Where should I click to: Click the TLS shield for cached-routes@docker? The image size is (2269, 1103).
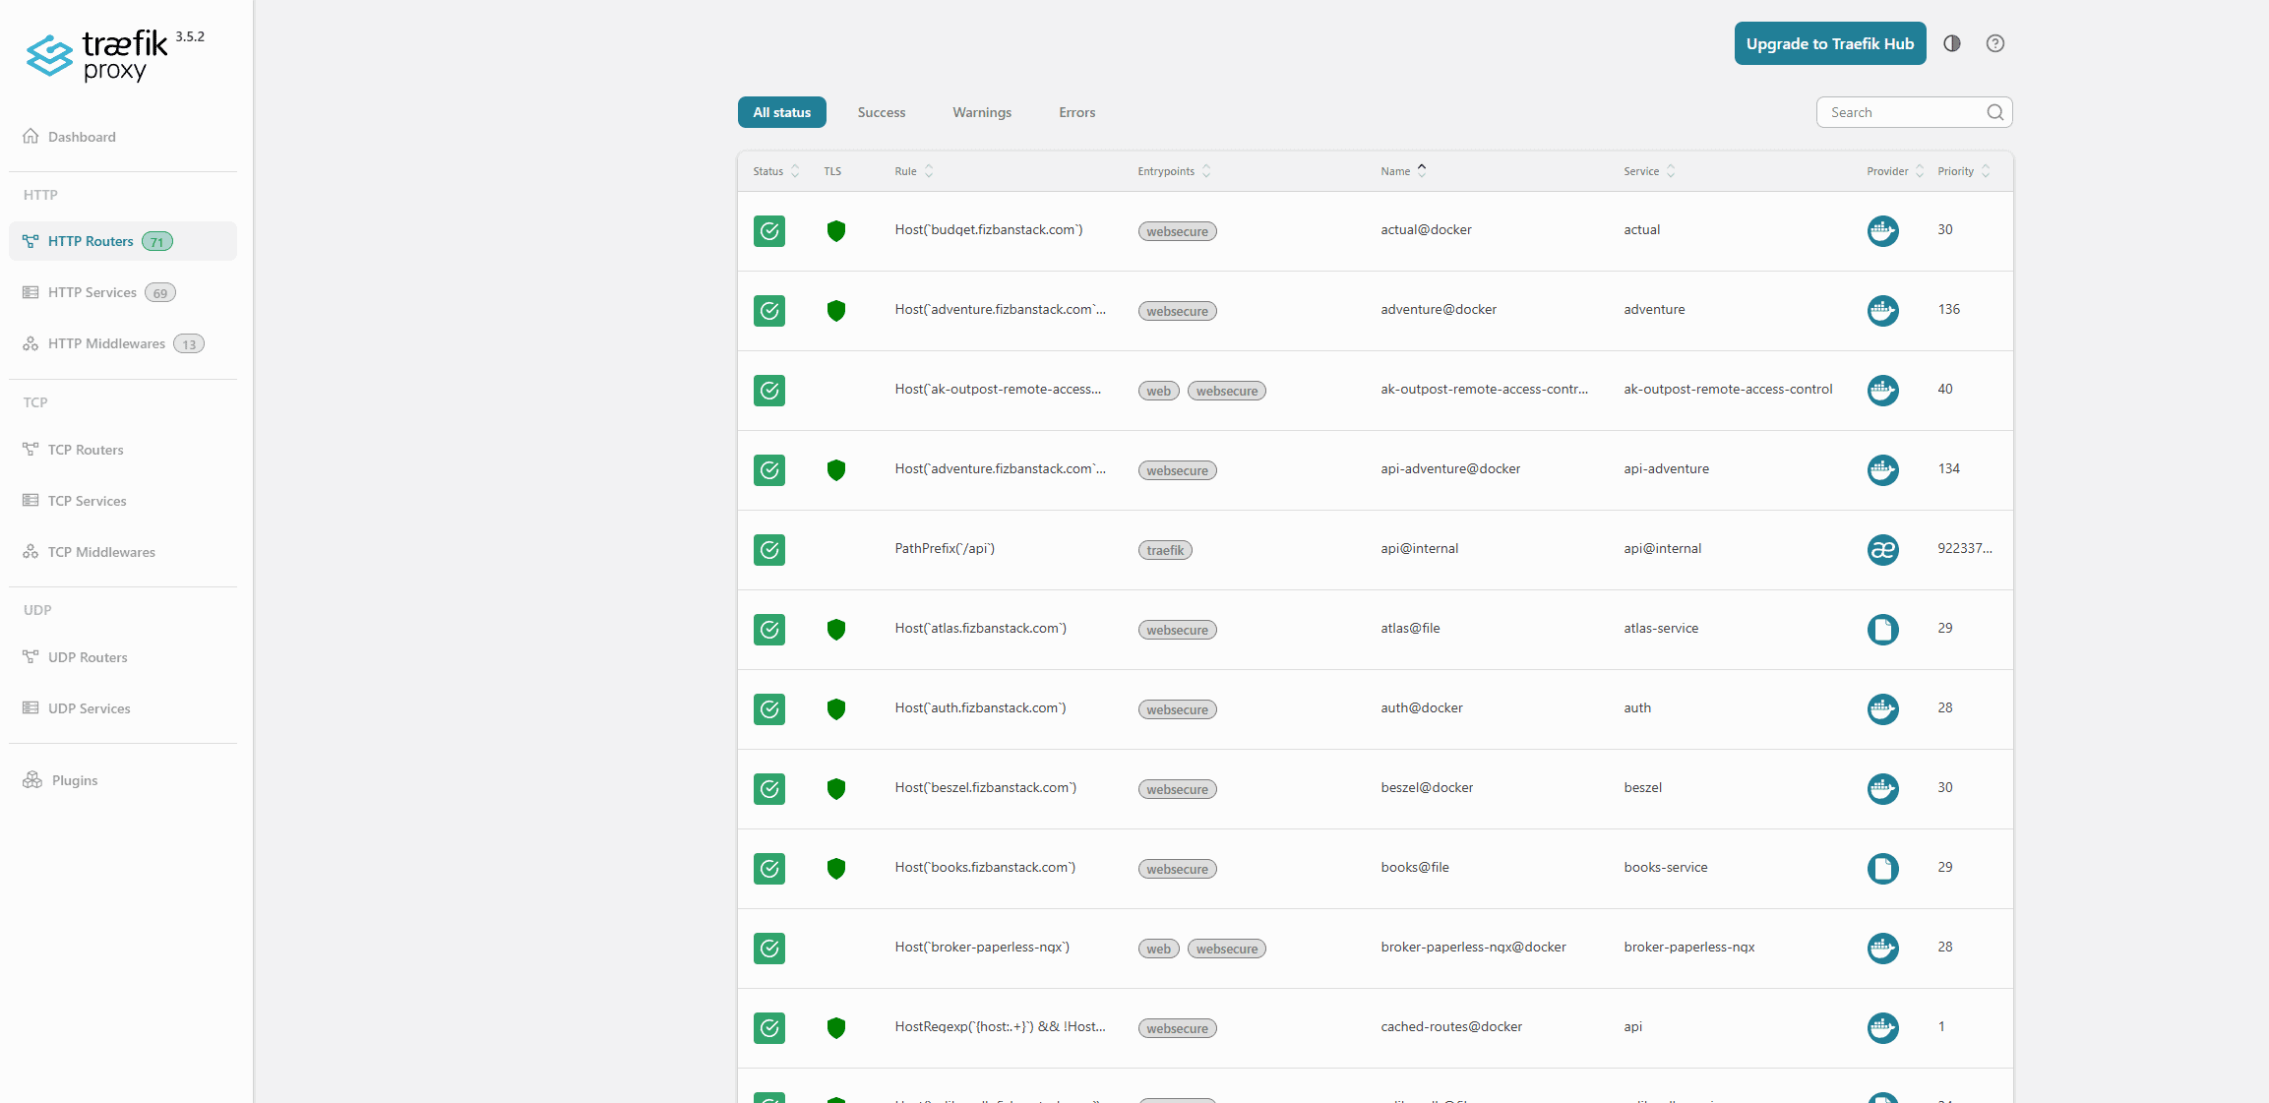836,1028
